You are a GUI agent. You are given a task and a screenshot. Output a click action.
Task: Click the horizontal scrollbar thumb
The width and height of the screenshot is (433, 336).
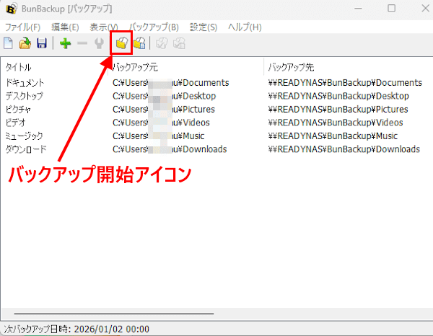[x=114, y=314]
